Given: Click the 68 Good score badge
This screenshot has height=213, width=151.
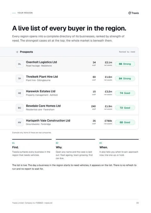Looking at the screenshot, I should tap(125, 122).
